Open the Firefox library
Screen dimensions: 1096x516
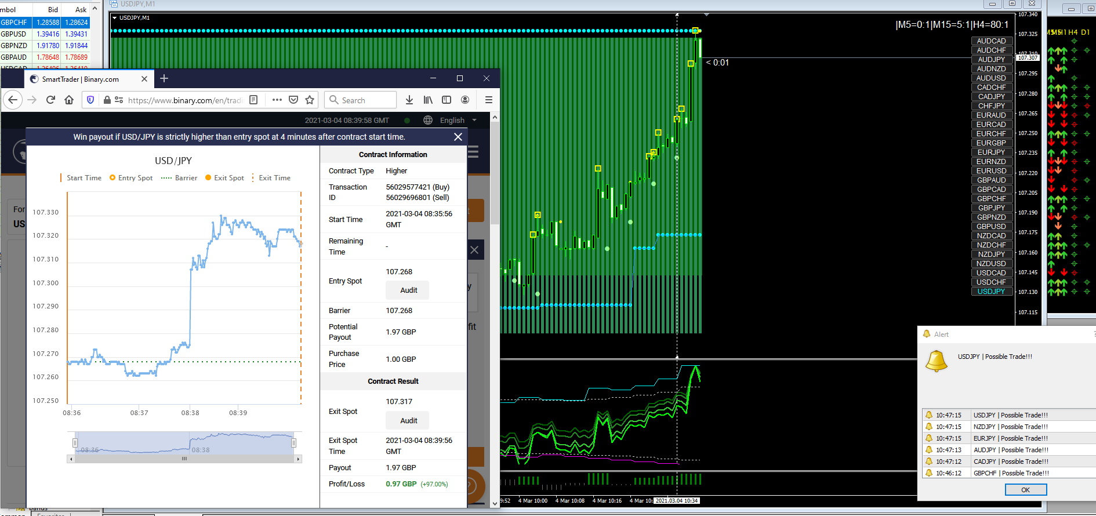pos(428,100)
